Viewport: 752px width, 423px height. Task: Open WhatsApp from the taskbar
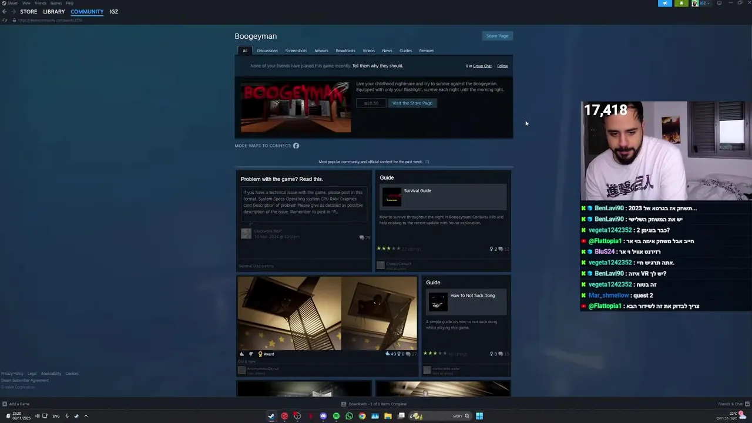click(x=349, y=416)
